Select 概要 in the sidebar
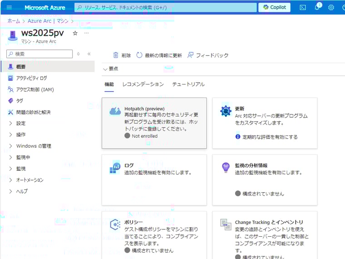This screenshot has height=259, width=345. point(48,66)
